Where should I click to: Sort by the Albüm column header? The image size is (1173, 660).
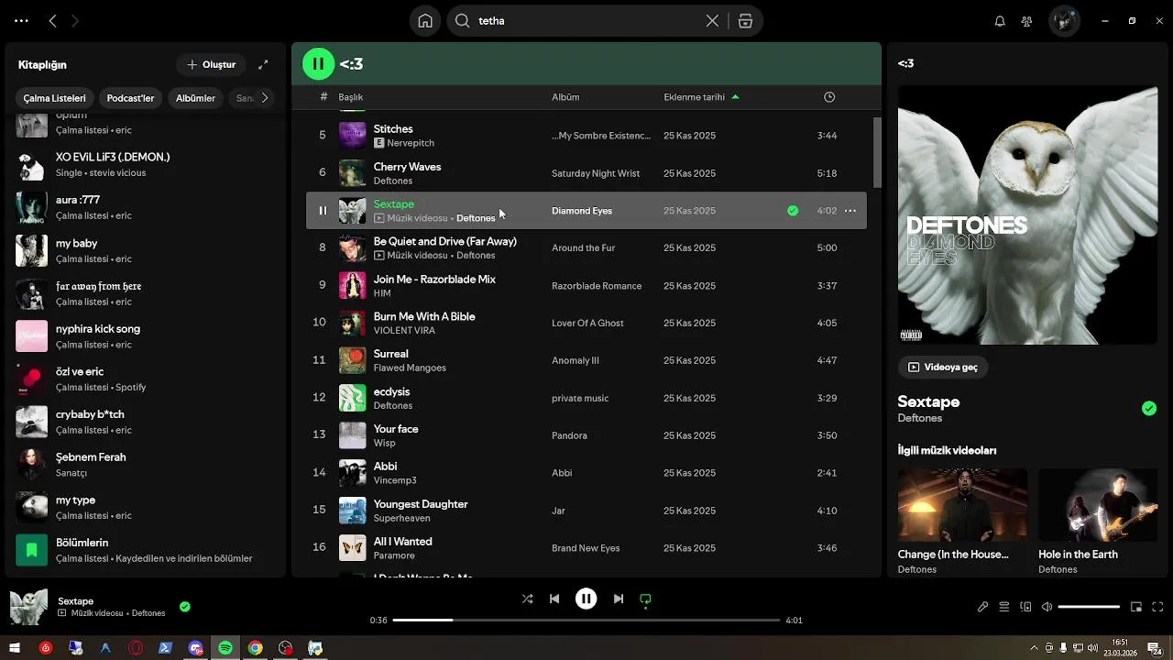click(565, 97)
